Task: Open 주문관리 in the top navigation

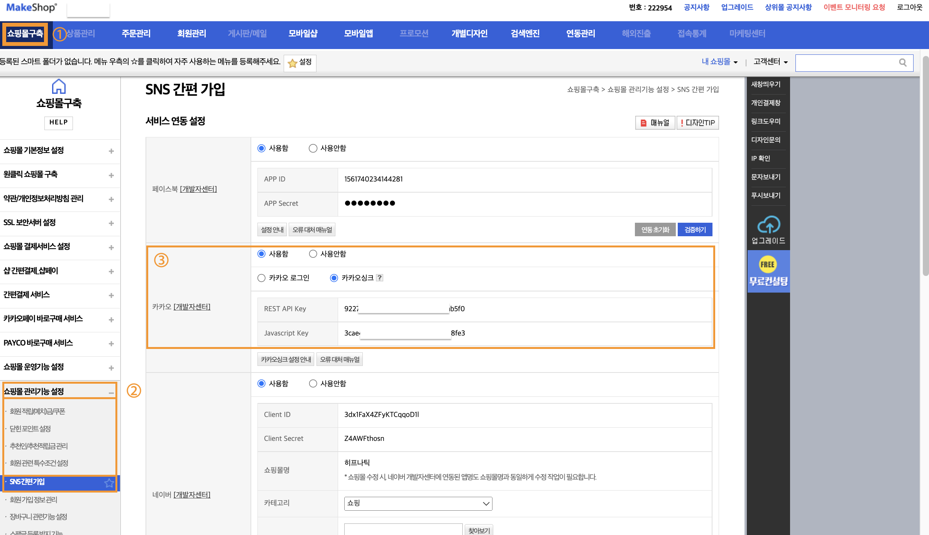Action: [136, 34]
